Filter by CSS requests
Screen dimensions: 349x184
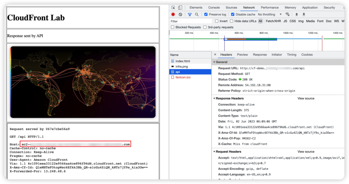pos(292,21)
